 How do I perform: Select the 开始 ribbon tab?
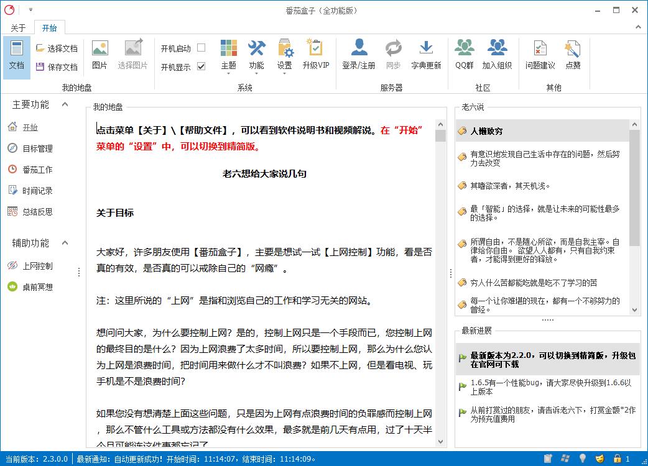click(x=49, y=28)
